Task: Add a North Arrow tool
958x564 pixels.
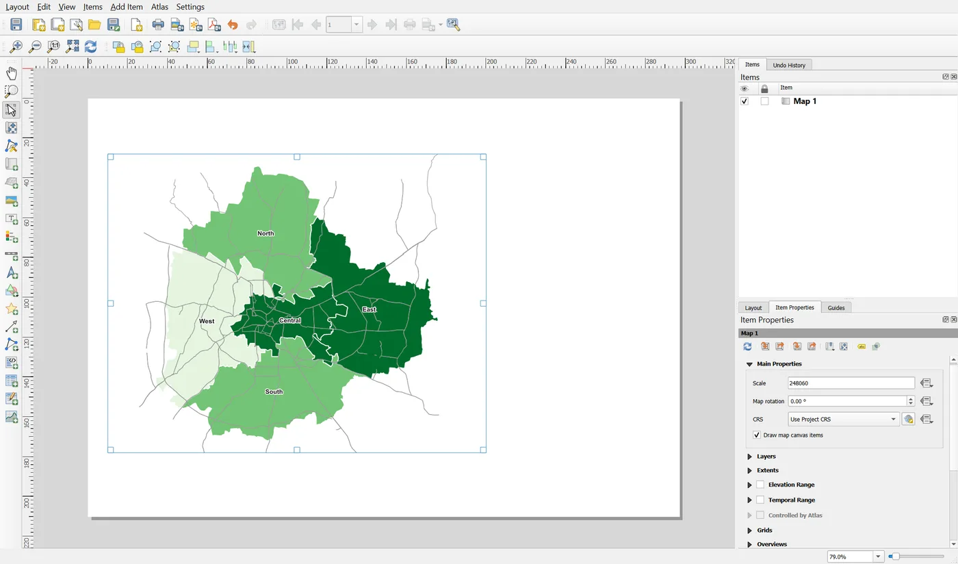Action: [x=12, y=273]
